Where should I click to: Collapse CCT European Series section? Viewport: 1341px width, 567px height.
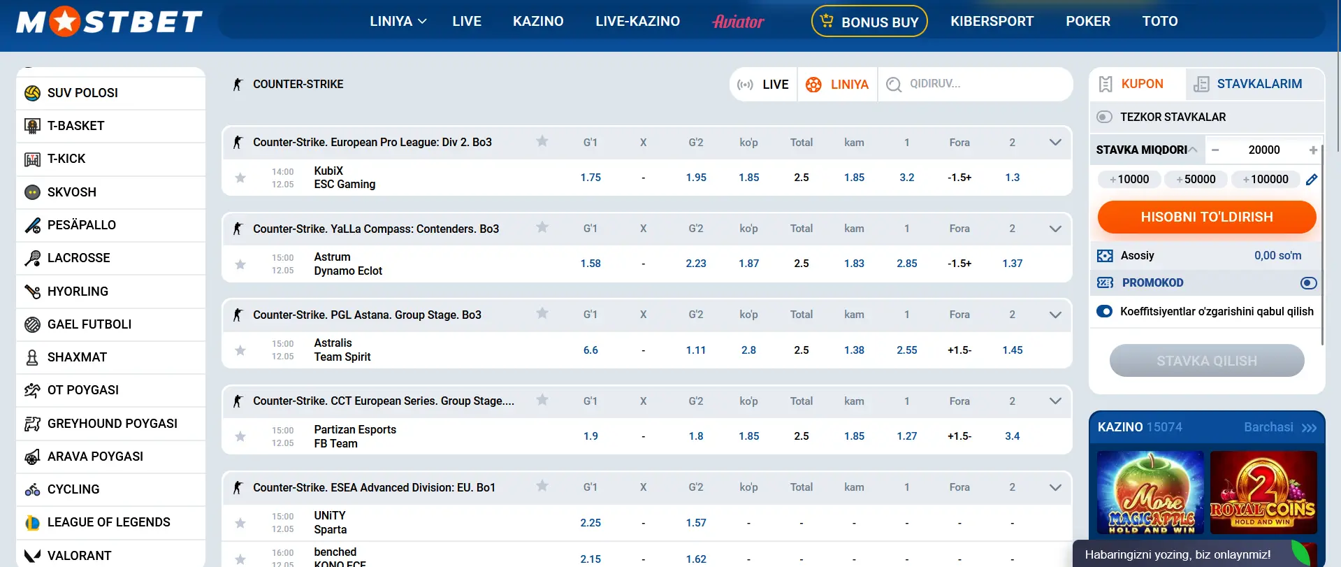[1055, 401]
